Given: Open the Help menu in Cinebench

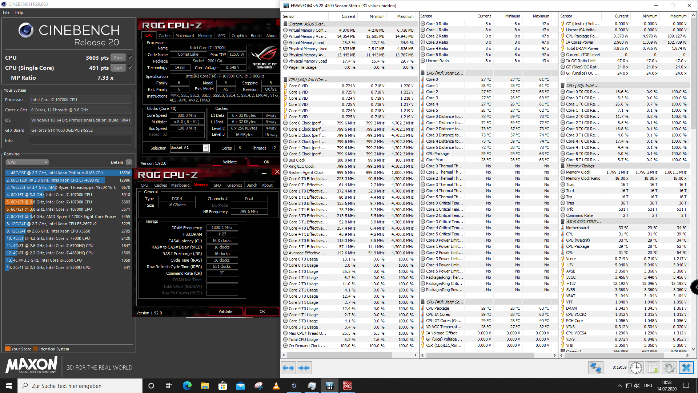Looking at the screenshot, I should coord(19,12).
